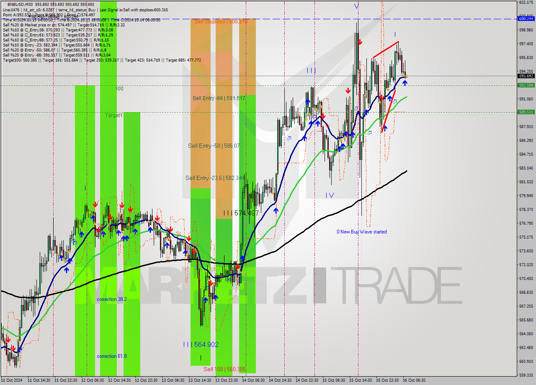Click the black 600.244 price tag
This screenshot has height=385, width=536.
tap(526, 18)
